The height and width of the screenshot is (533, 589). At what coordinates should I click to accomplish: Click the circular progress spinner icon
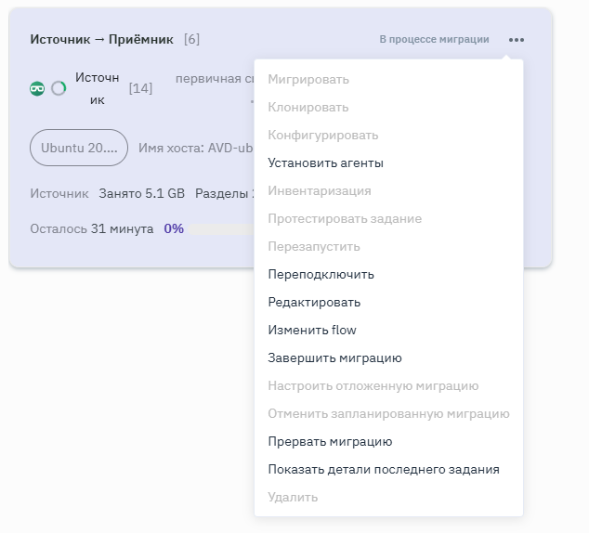pos(59,88)
